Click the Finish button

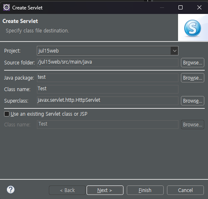tap(145, 190)
